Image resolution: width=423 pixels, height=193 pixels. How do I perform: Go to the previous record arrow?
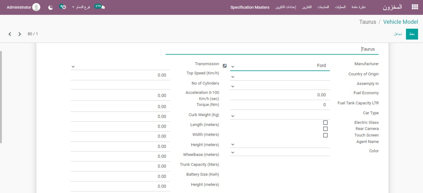[10, 34]
